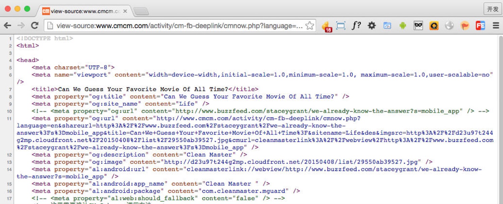Close the view-source tab

tap(125, 11)
